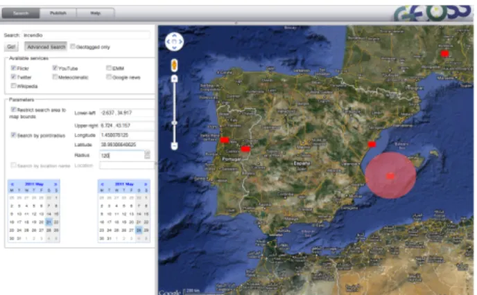Check the Meteoclimatic service checkbox
This screenshot has width=477, height=295.
point(55,77)
